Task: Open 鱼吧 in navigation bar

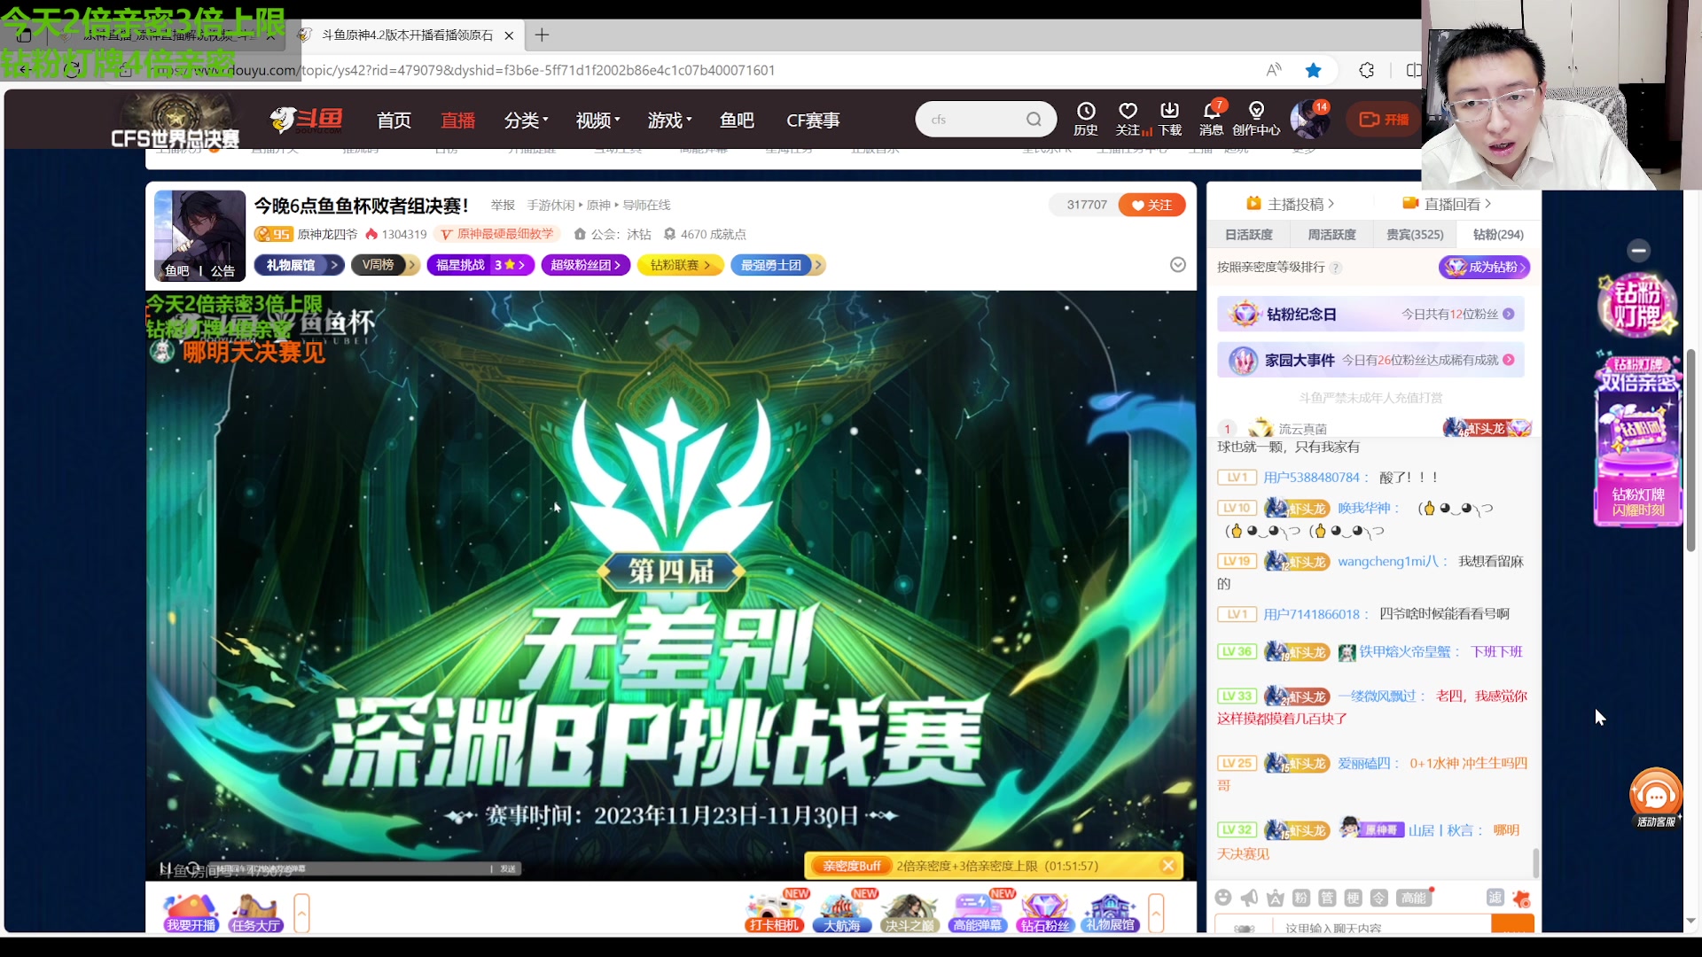Action: point(737,120)
